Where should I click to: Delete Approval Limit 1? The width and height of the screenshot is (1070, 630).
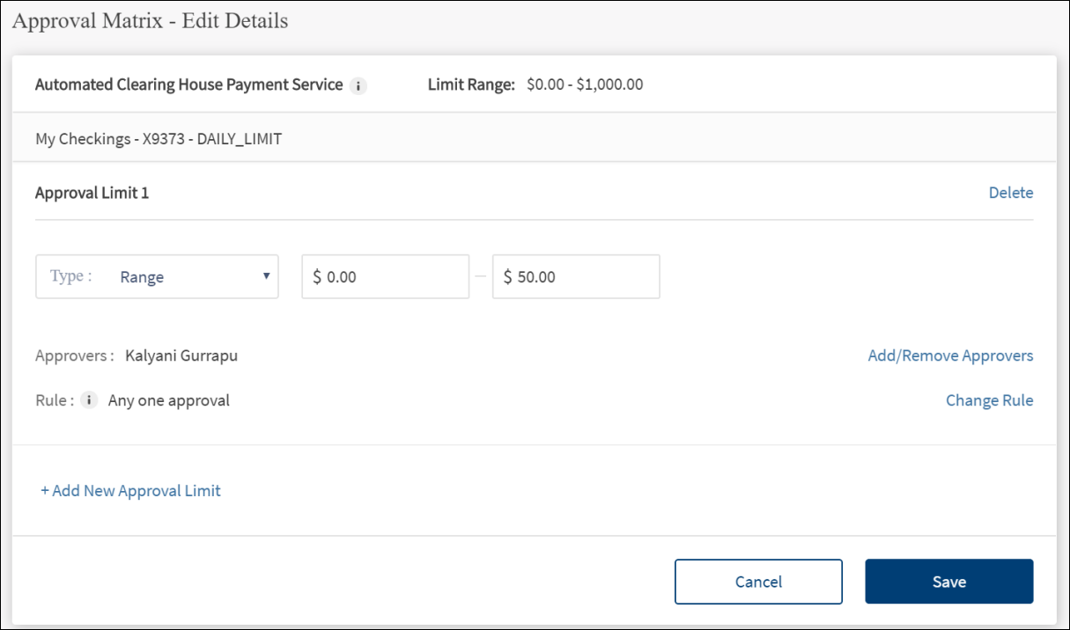pyautogui.click(x=1010, y=193)
